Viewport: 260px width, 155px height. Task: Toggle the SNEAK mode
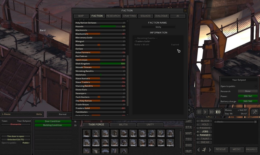[x=204, y=142]
